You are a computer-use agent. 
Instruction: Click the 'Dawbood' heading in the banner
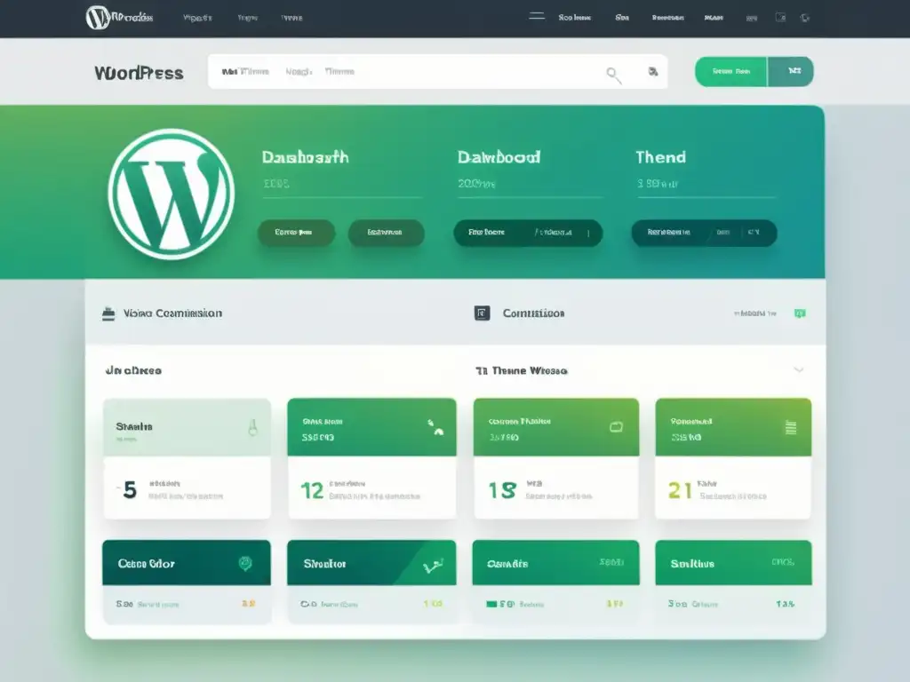(x=499, y=157)
